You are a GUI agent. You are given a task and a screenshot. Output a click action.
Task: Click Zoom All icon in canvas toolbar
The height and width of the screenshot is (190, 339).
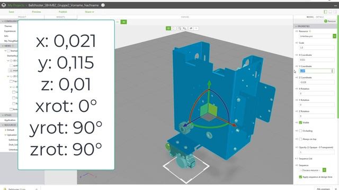pos(180,28)
